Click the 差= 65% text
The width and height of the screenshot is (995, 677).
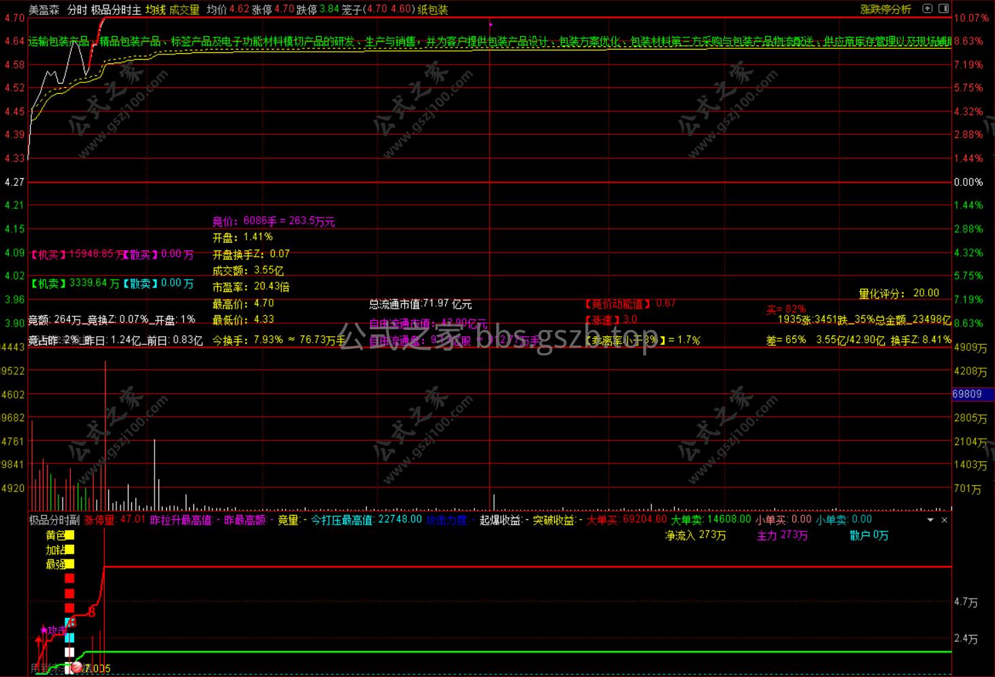pyautogui.click(x=786, y=340)
